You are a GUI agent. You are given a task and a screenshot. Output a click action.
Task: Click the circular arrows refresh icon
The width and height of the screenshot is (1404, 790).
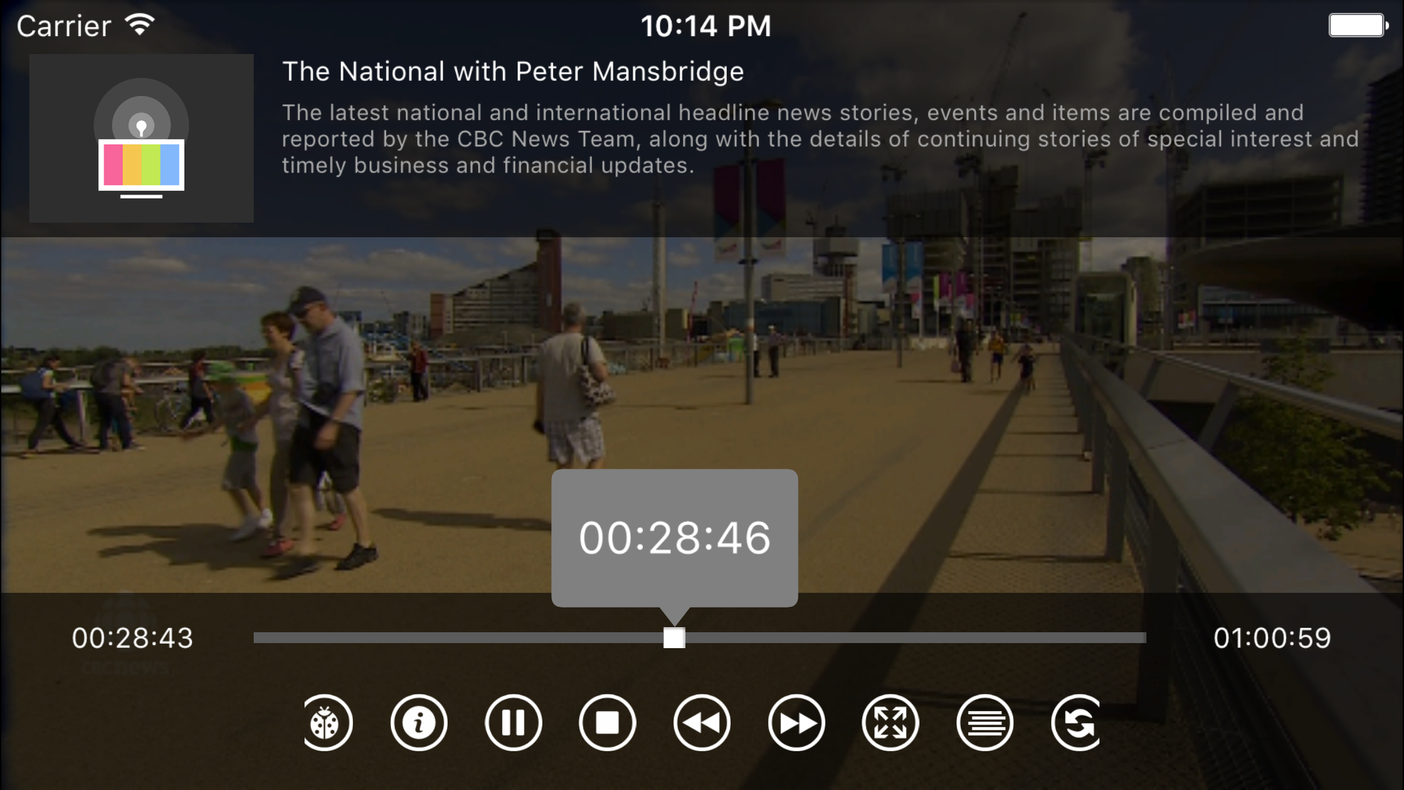pos(1076,723)
